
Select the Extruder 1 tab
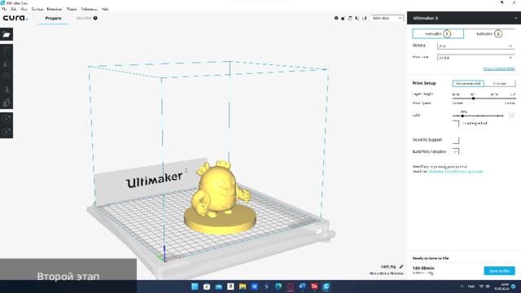tap(438, 34)
